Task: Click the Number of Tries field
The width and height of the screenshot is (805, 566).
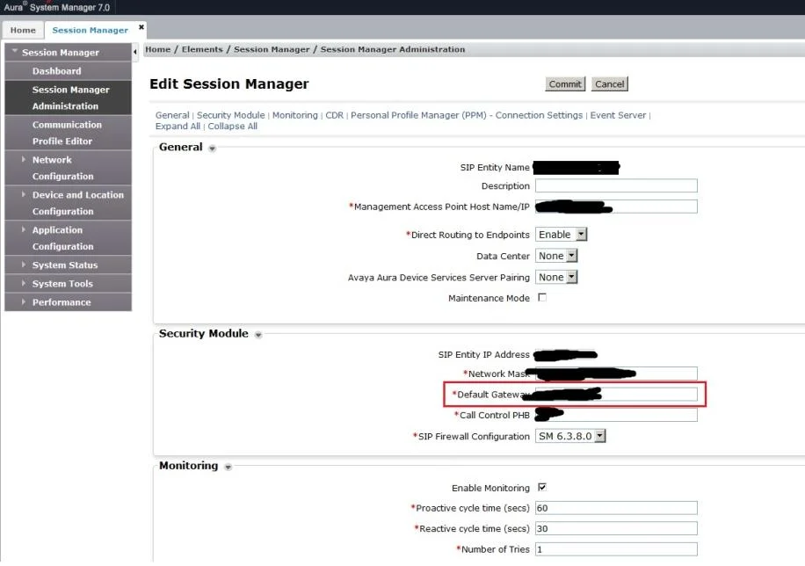Action: [x=616, y=548]
